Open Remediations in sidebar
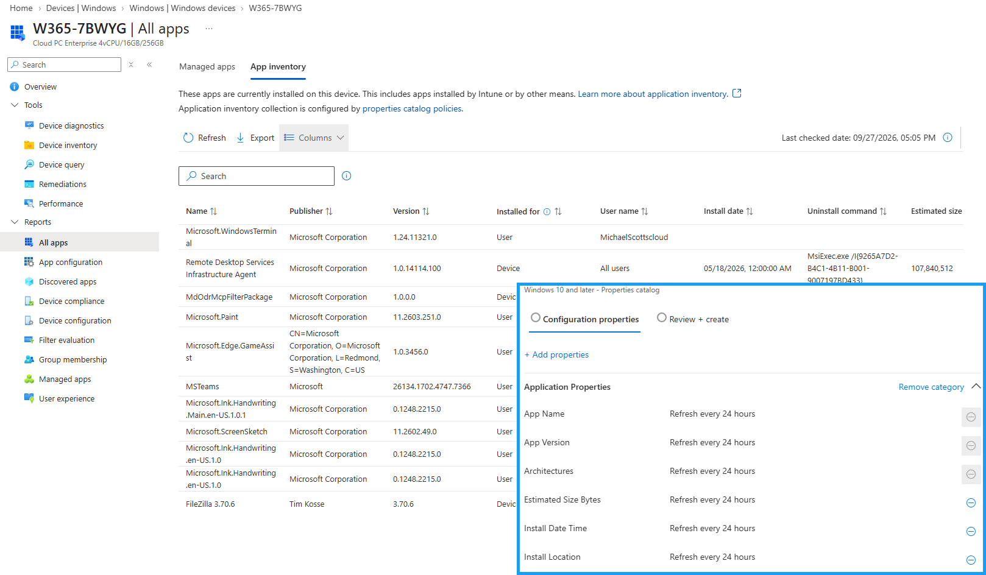 pos(62,184)
